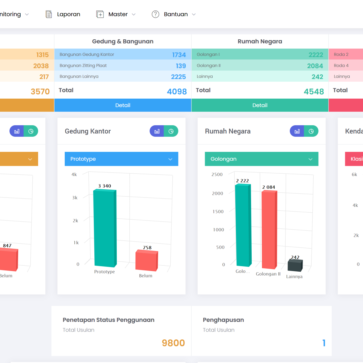Viewport: 363px width, 363px height.
Task: Open the Prototype dropdown
Action: coord(121,159)
